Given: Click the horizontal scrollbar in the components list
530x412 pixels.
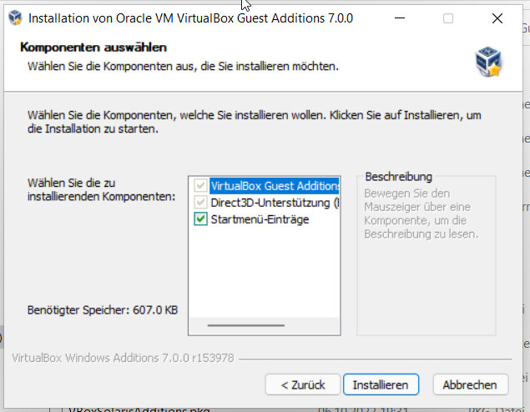Looking at the screenshot, I should pyautogui.click(x=246, y=325).
